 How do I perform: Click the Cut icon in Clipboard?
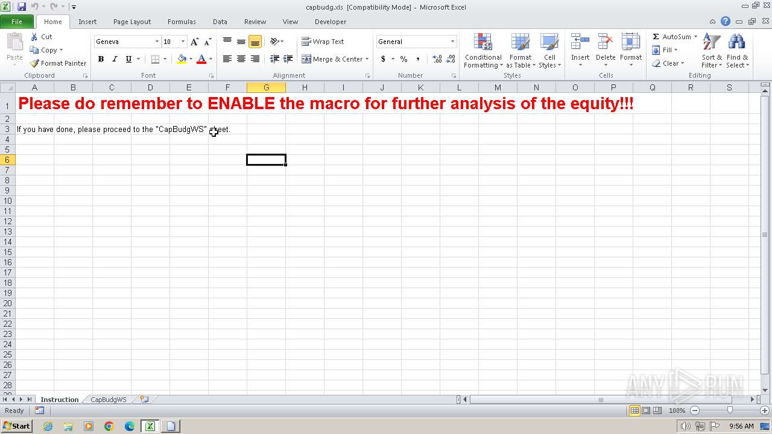tap(34, 37)
